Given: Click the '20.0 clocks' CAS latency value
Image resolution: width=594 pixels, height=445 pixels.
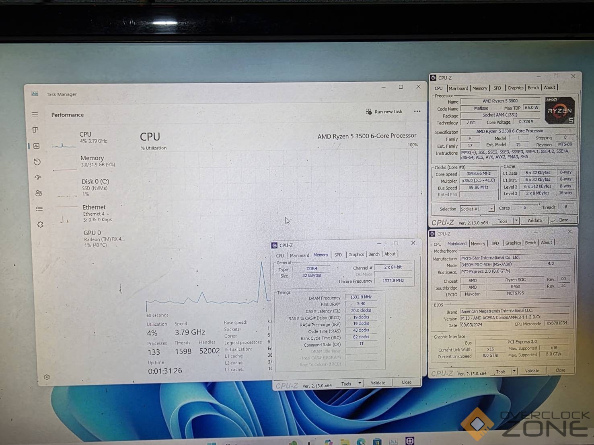Looking at the screenshot, I should [361, 310].
